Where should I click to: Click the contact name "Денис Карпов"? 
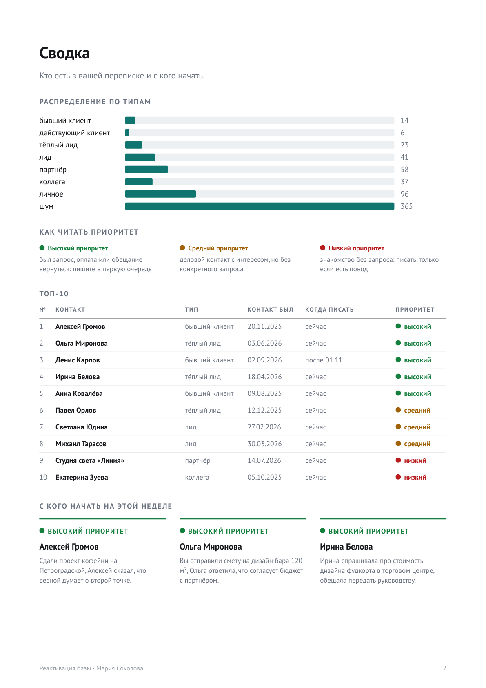coord(78,360)
